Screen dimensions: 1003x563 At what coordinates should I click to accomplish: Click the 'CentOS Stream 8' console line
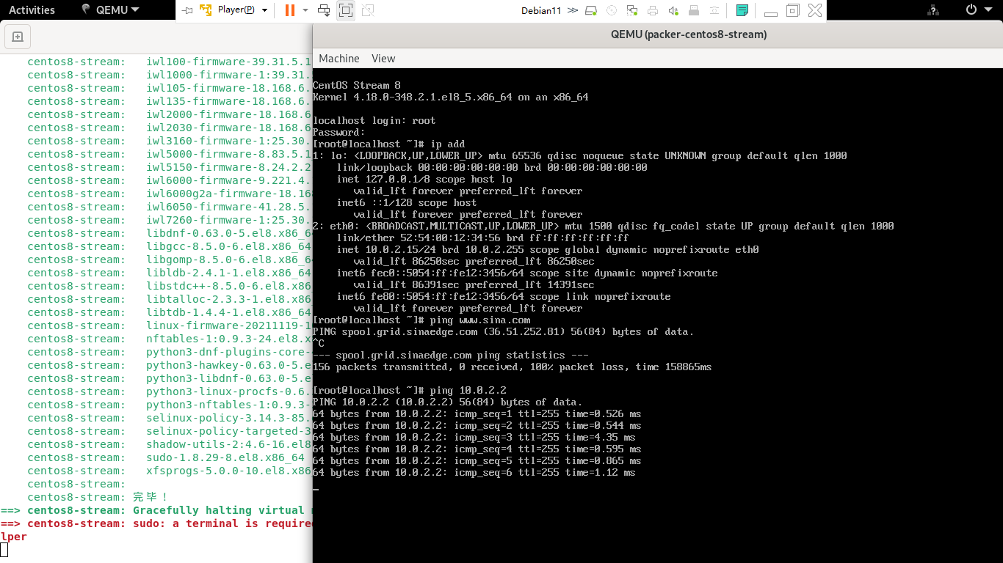(357, 86)
